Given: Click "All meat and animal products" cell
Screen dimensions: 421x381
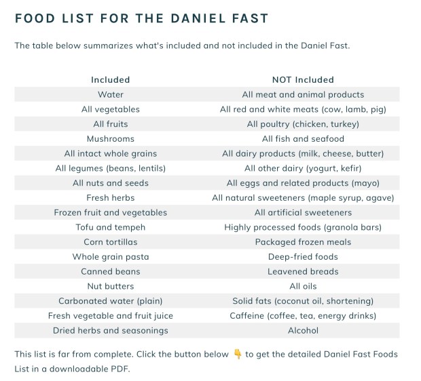Looking at the screenshot, I should (x=303, y=95).
